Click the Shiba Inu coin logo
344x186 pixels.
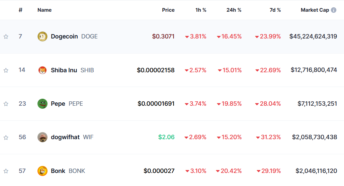[x=42, y=70]
